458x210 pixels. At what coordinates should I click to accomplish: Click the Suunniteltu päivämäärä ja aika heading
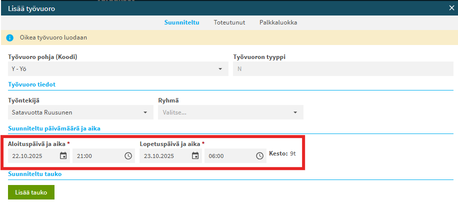coord(54,128)
